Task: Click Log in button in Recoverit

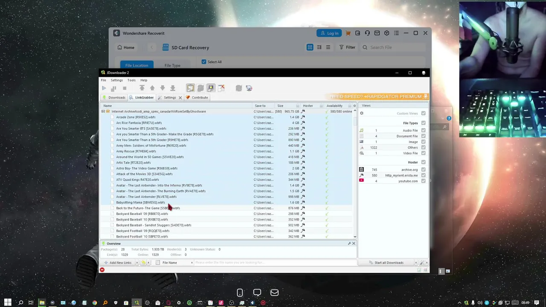Action: pyautogui.click(x=328, y=33)
